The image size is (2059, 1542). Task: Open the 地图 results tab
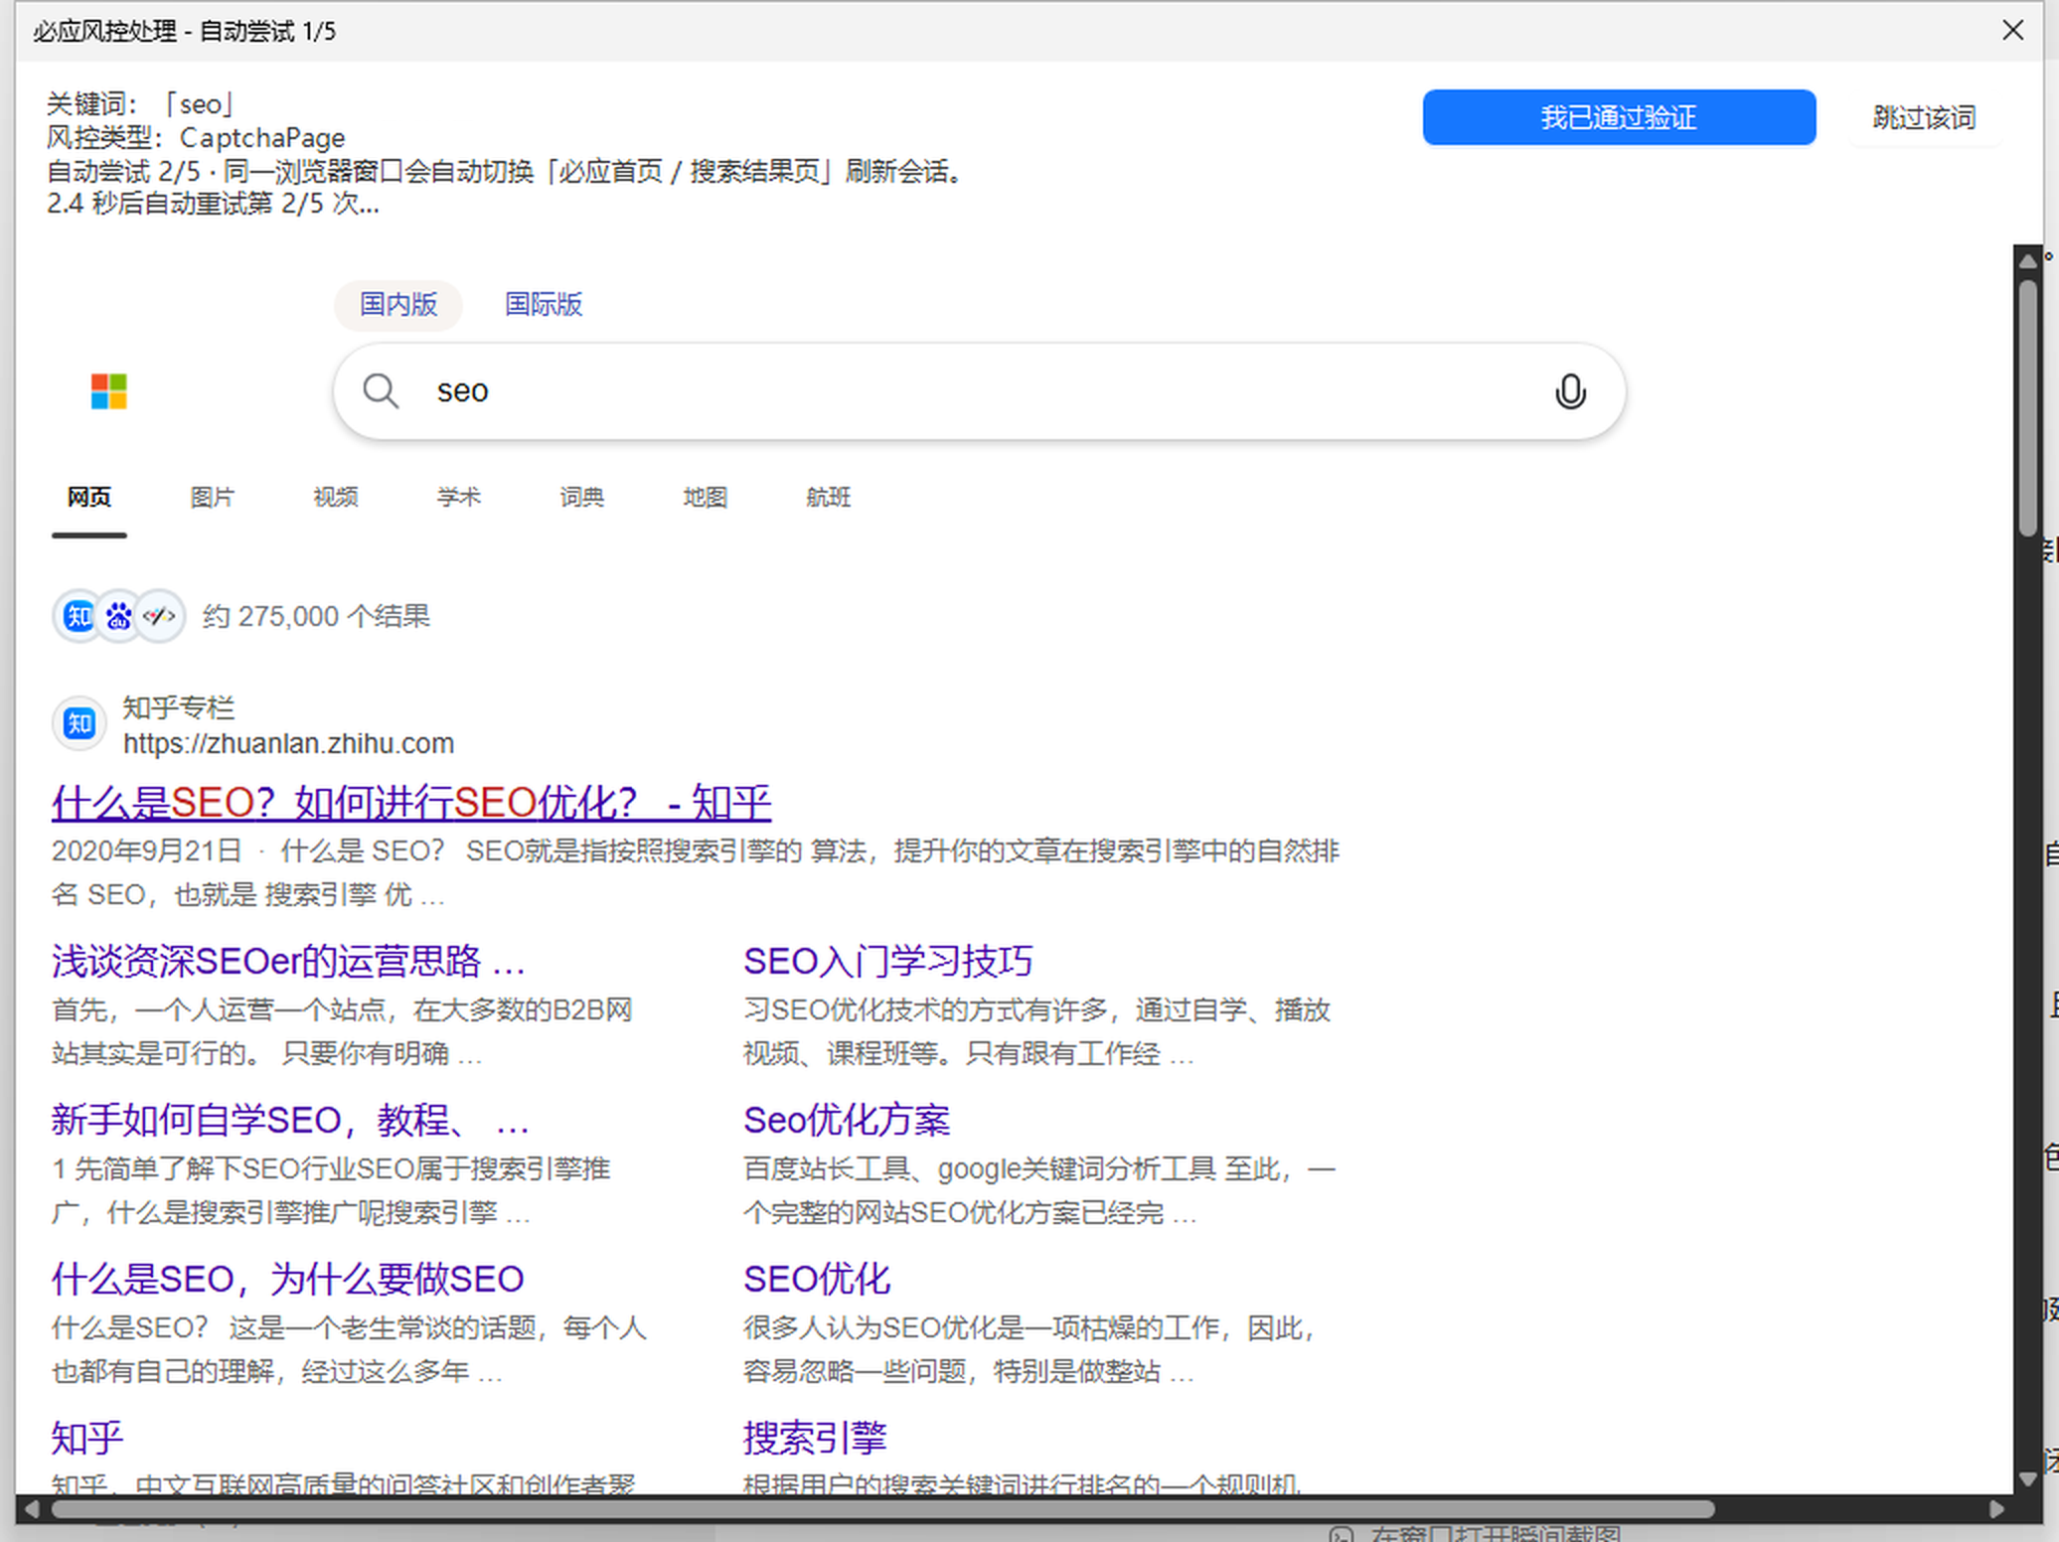[x=706, y=497]
